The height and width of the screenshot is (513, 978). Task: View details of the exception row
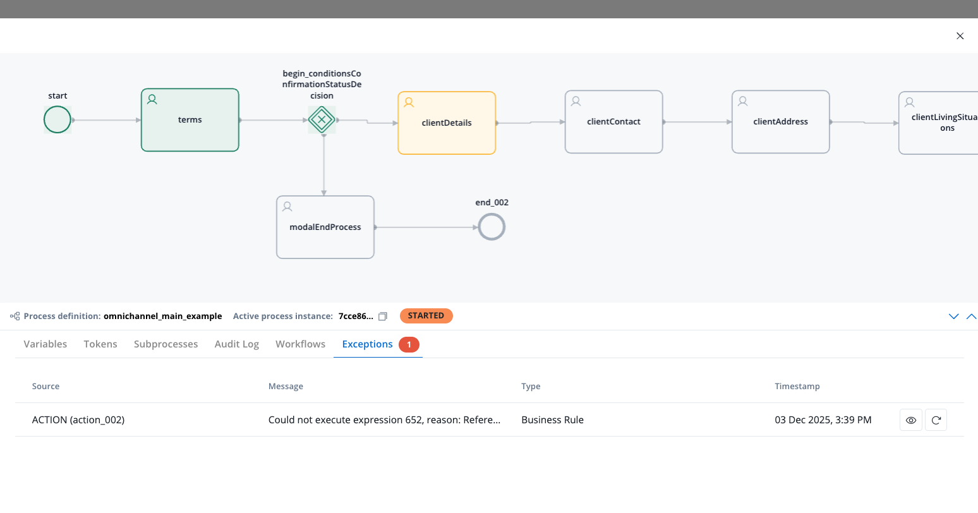(x=910, y=420)
